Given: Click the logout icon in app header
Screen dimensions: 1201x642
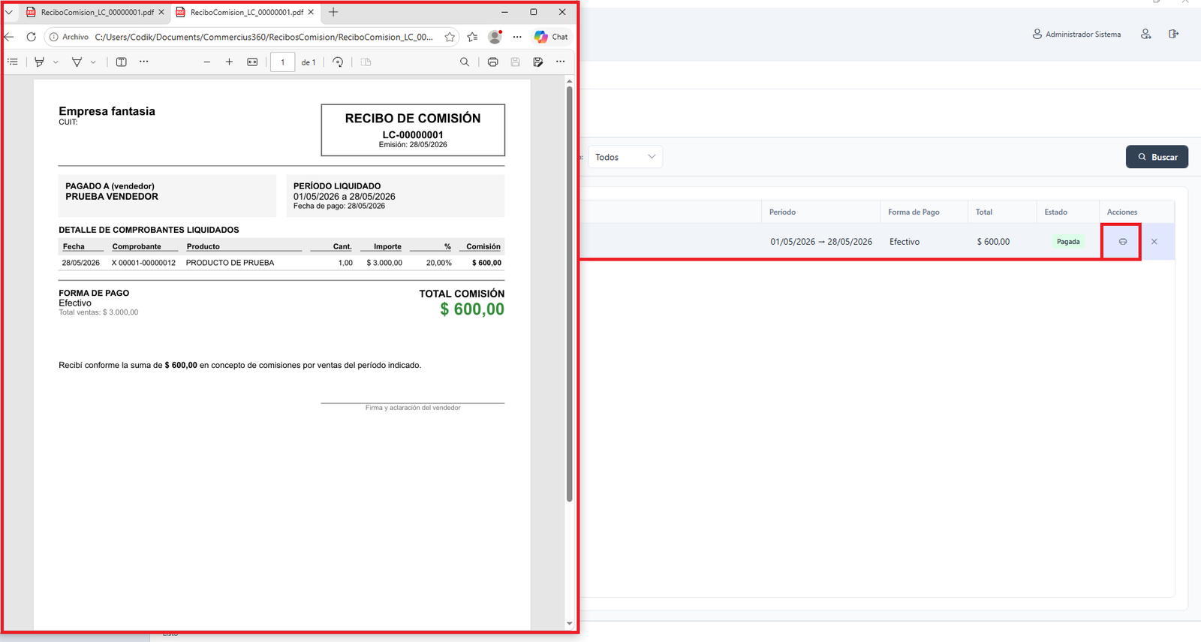Looking at the screenshot, I should [1174, 34].
